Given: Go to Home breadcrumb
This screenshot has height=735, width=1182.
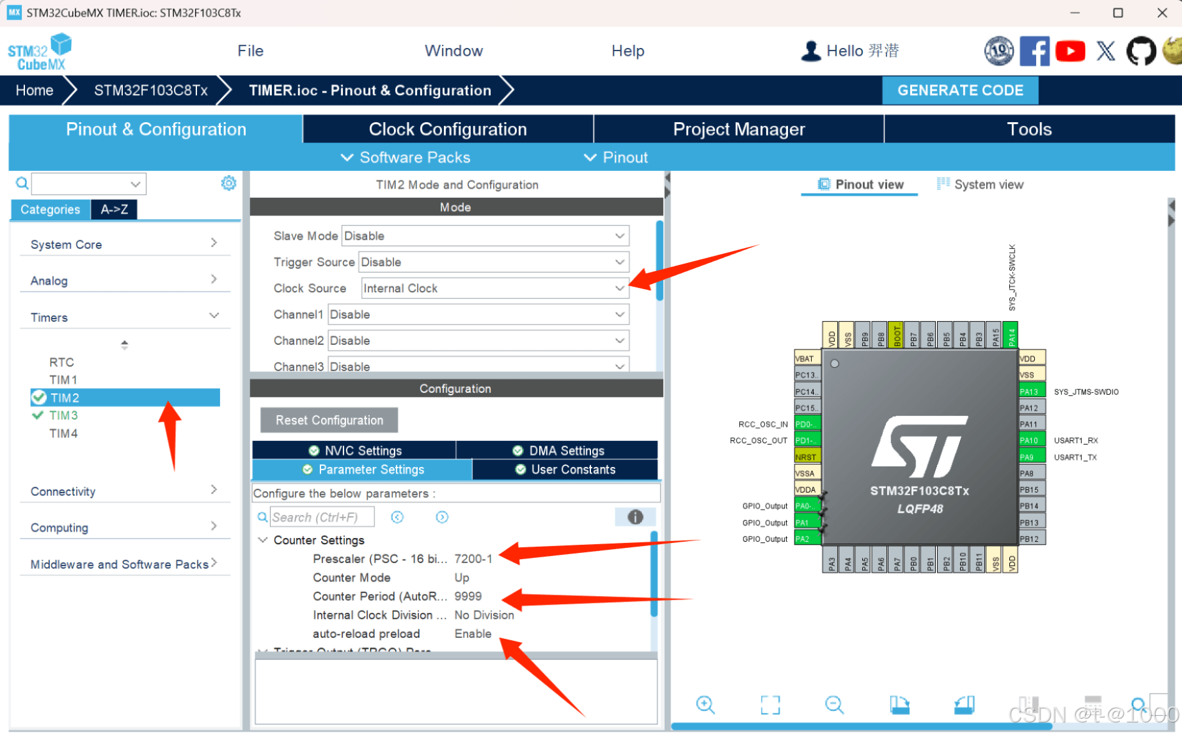Looking at the screenshot, I should point(34,90).
